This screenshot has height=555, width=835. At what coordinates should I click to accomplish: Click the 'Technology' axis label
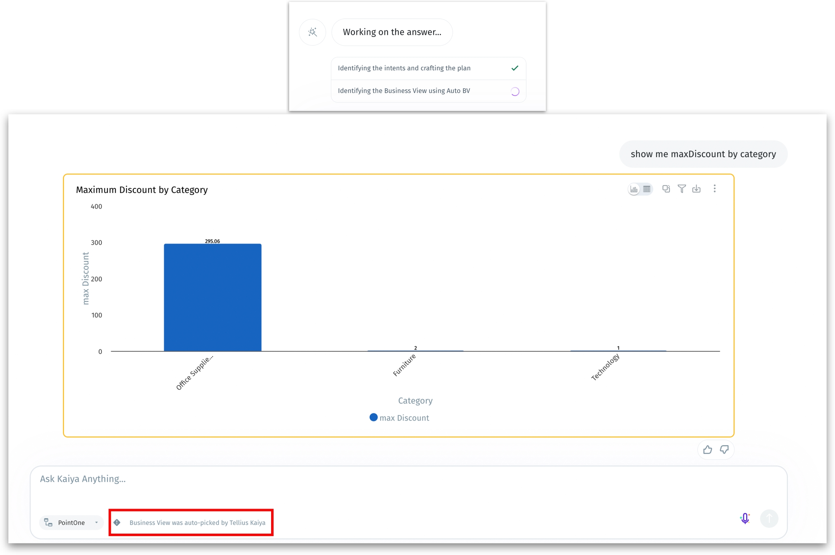coord(605,367)
